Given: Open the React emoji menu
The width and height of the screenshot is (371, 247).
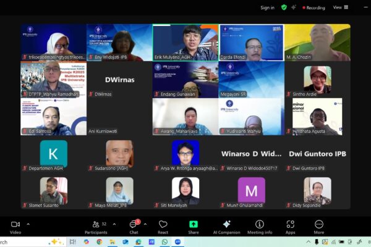Looking at the screenshot, I should (x=163, y=226).
